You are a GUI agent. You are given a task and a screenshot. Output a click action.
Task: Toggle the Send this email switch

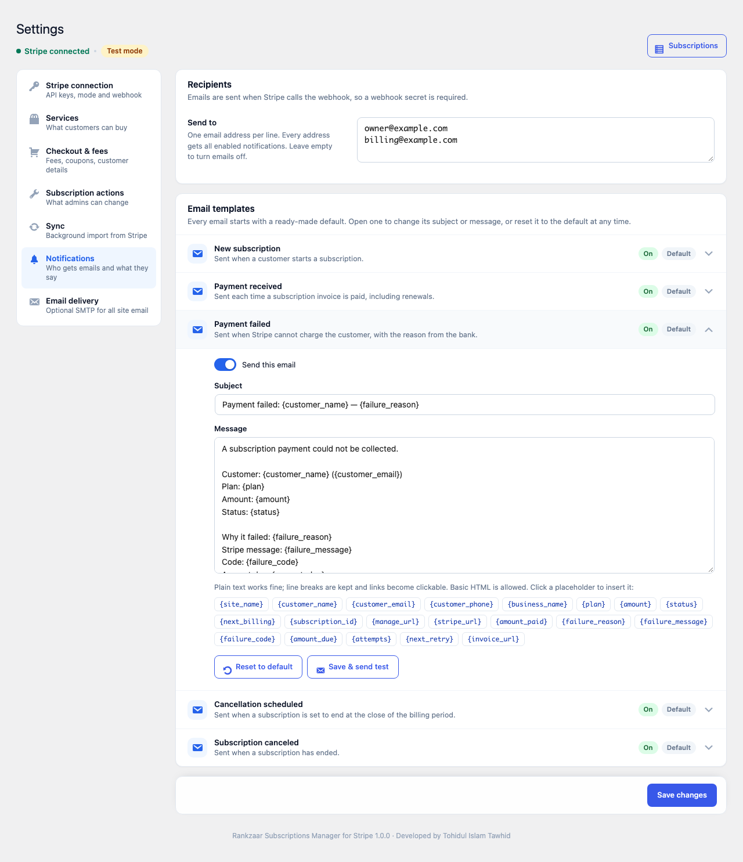(225, 365)
